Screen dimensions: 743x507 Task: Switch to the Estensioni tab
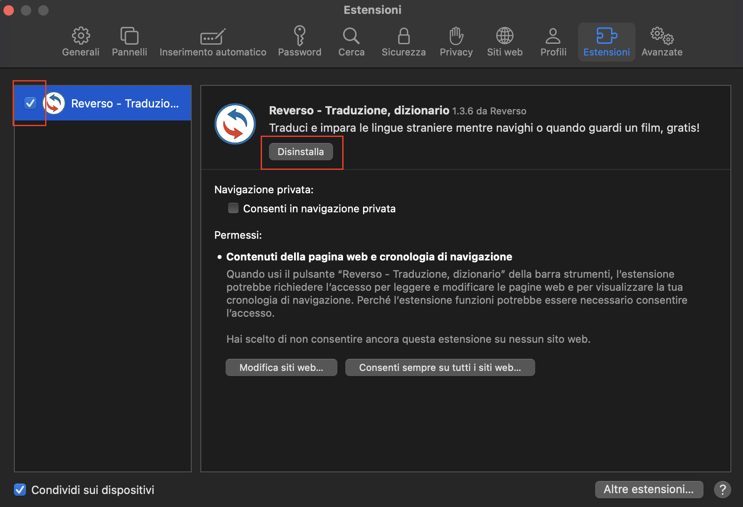pos(606,41)
